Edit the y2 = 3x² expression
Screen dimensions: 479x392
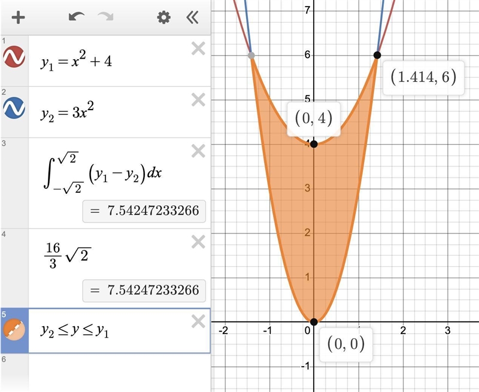[67, 112]
